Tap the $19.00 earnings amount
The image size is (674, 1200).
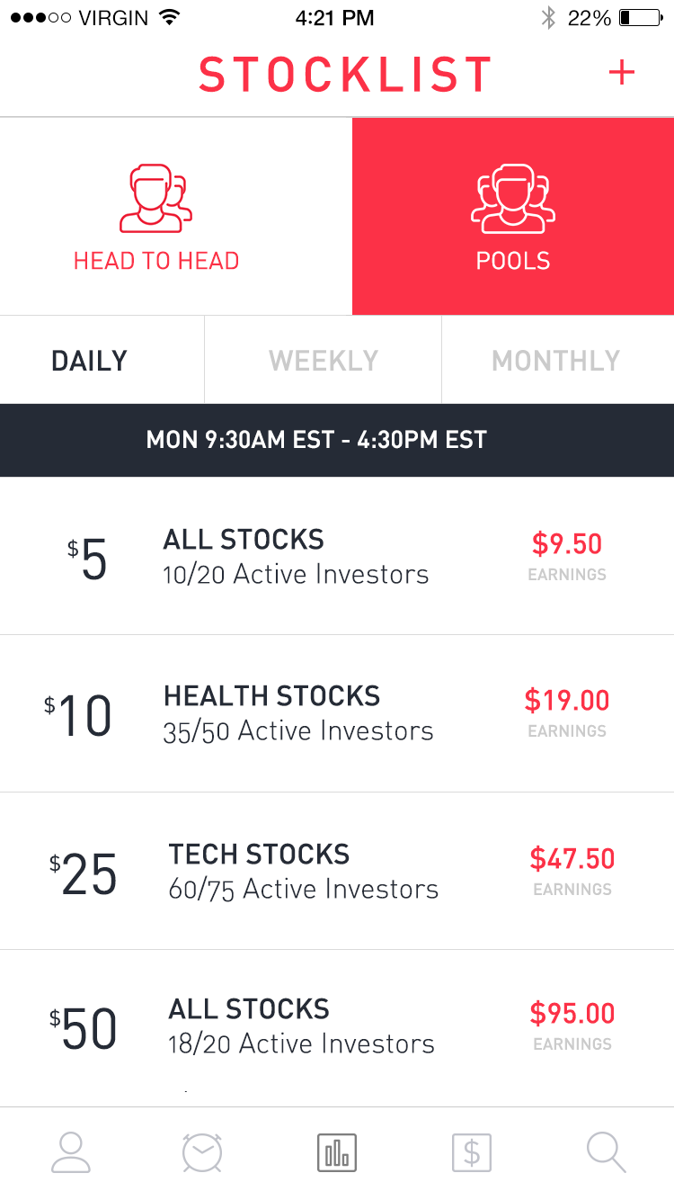coord(567,700)
